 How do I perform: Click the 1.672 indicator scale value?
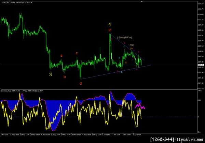200,90
